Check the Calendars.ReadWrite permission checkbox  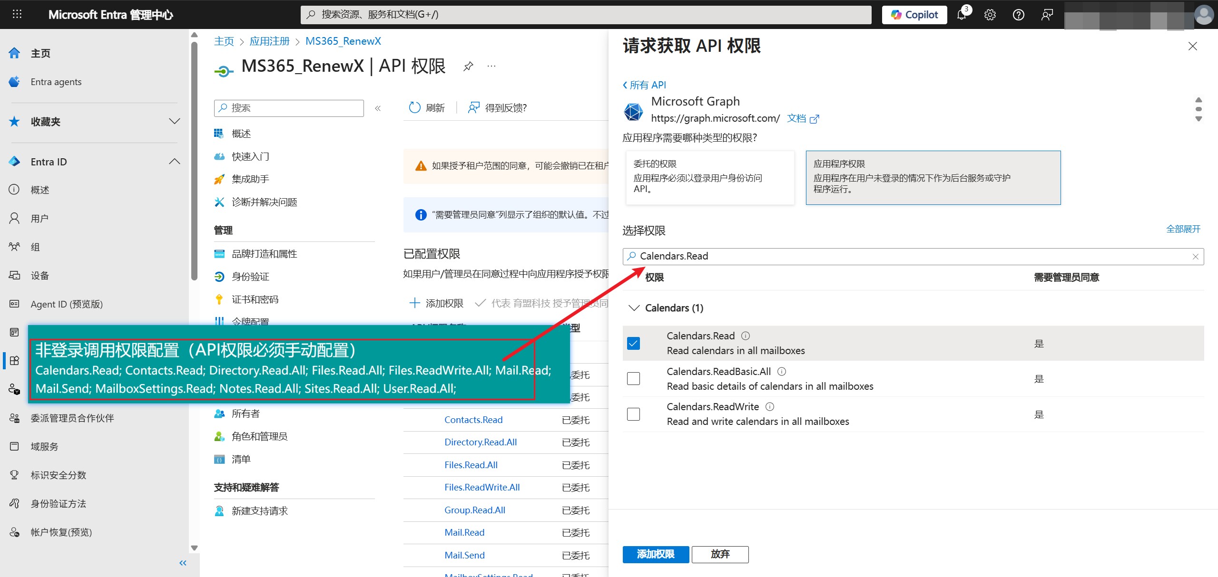point(633,414)
